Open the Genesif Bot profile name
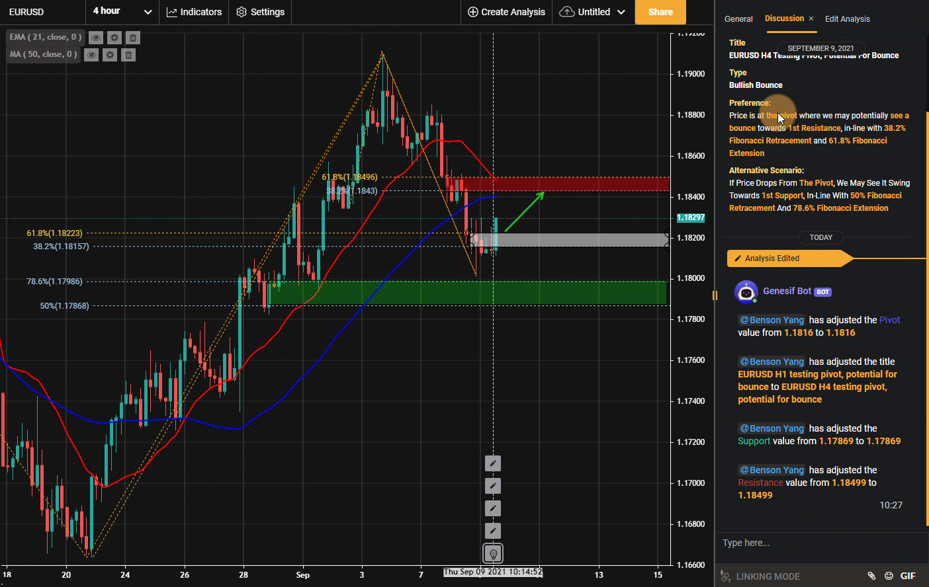This screenshot has height=587, width=929. click(x=787, y=291)
